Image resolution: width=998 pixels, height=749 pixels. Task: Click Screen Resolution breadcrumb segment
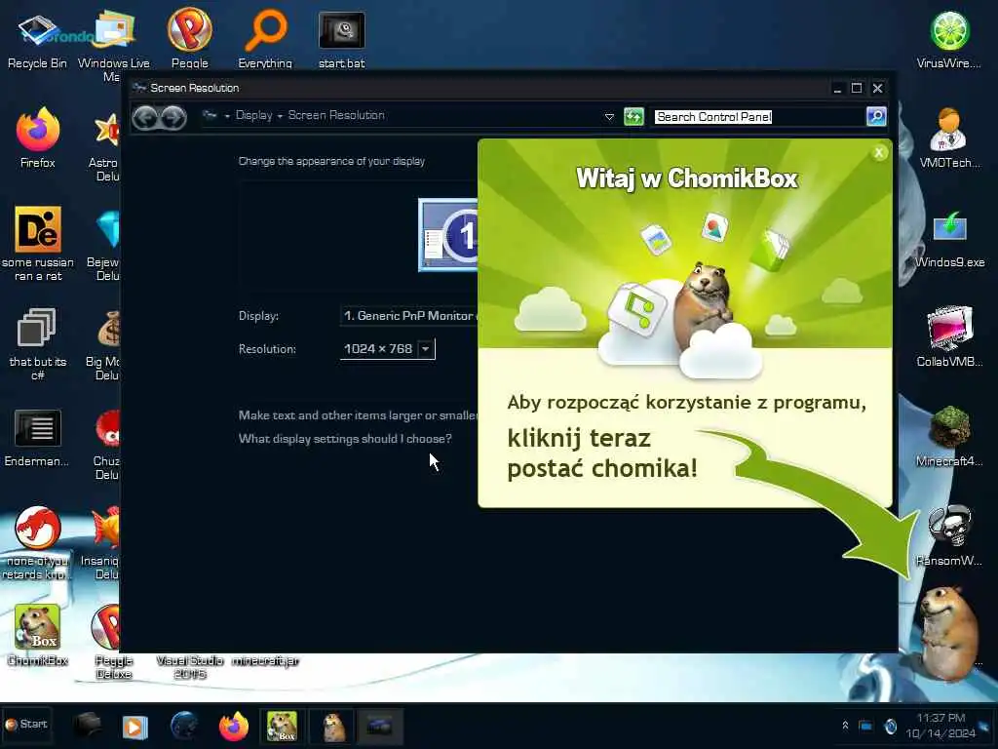[x=336, y=115]
